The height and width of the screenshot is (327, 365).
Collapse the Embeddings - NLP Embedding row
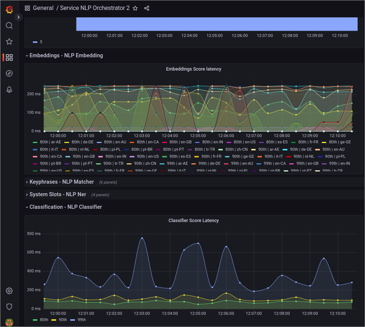66,55
